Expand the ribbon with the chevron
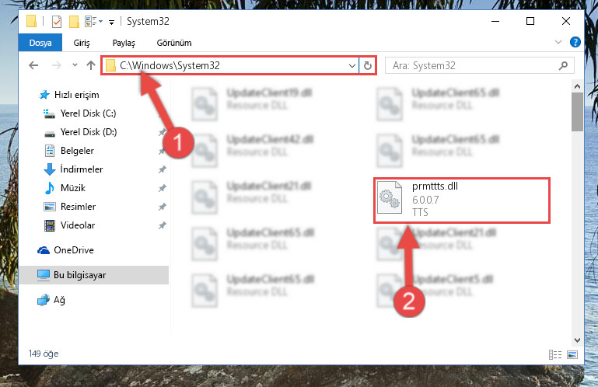The width and height of the screenshot is (598, 387). [558, 42]
